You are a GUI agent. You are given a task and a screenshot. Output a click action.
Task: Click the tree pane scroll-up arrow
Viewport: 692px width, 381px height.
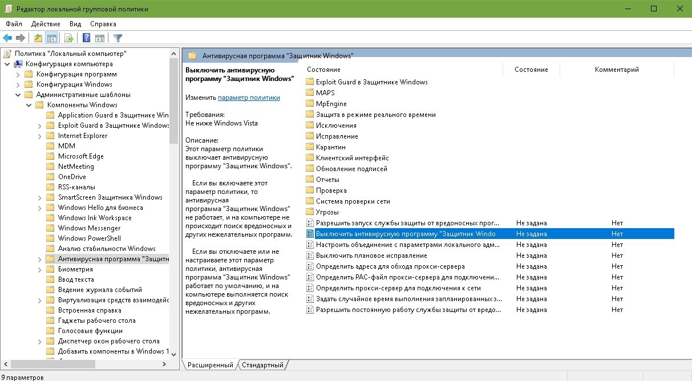pos(174,53)
